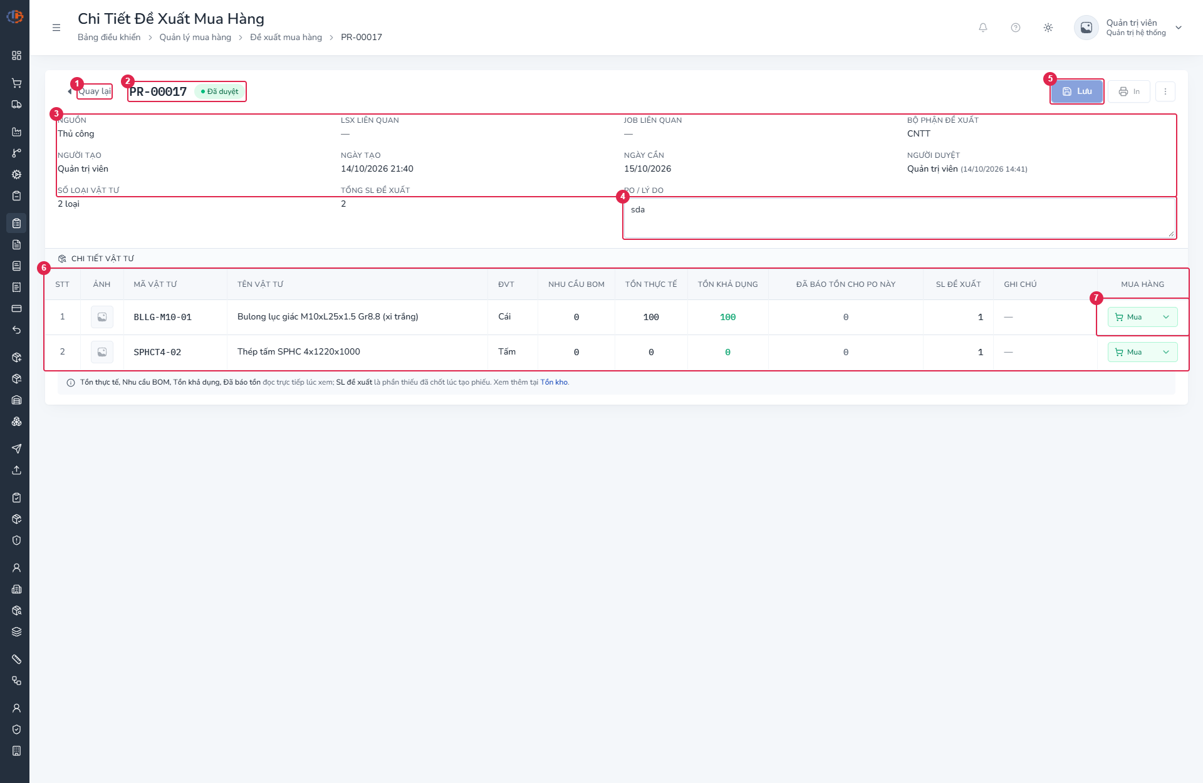Open the git-branch sidebar icon
Image resolution: width=1203 pixels, height=783 pixels.
[17, 153]
